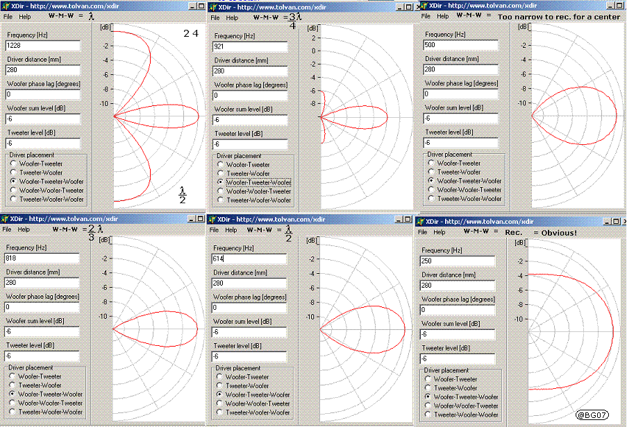Open File menu in the 614 Hz window
This screenshot has width=627, height=427.
coord(214,230)
